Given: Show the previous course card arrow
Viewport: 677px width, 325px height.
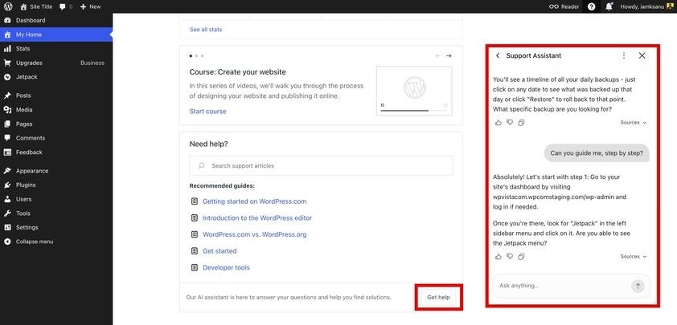Looking at the screenshot, I should pos(438,55).
